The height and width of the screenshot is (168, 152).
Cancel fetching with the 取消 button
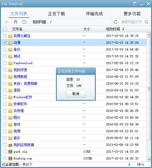click(76, 94)
